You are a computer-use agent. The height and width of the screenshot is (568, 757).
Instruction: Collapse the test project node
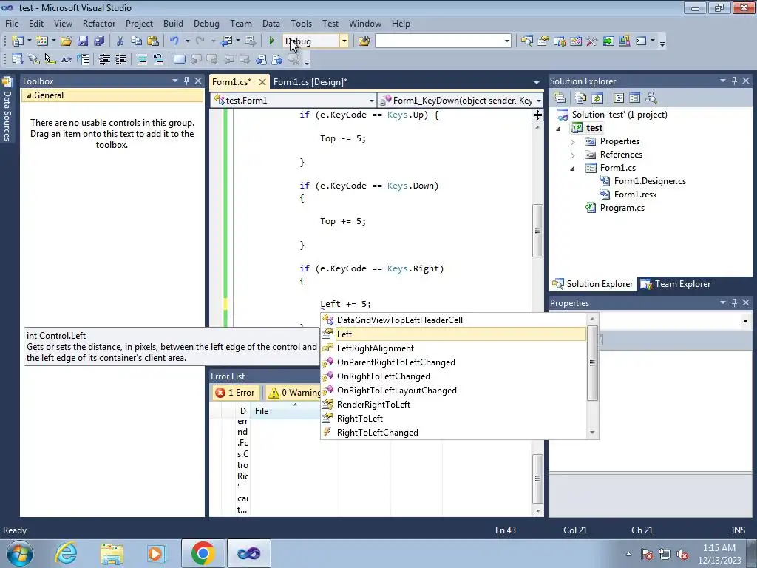[559, 129]
